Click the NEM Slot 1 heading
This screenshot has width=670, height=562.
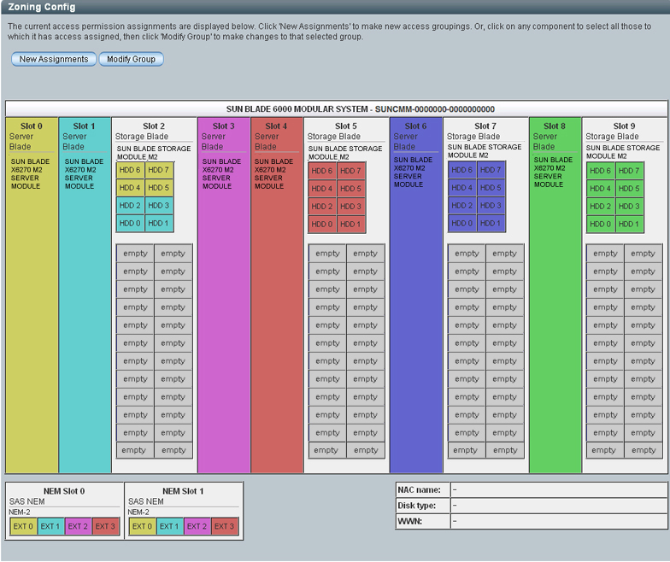click(183, 491)
